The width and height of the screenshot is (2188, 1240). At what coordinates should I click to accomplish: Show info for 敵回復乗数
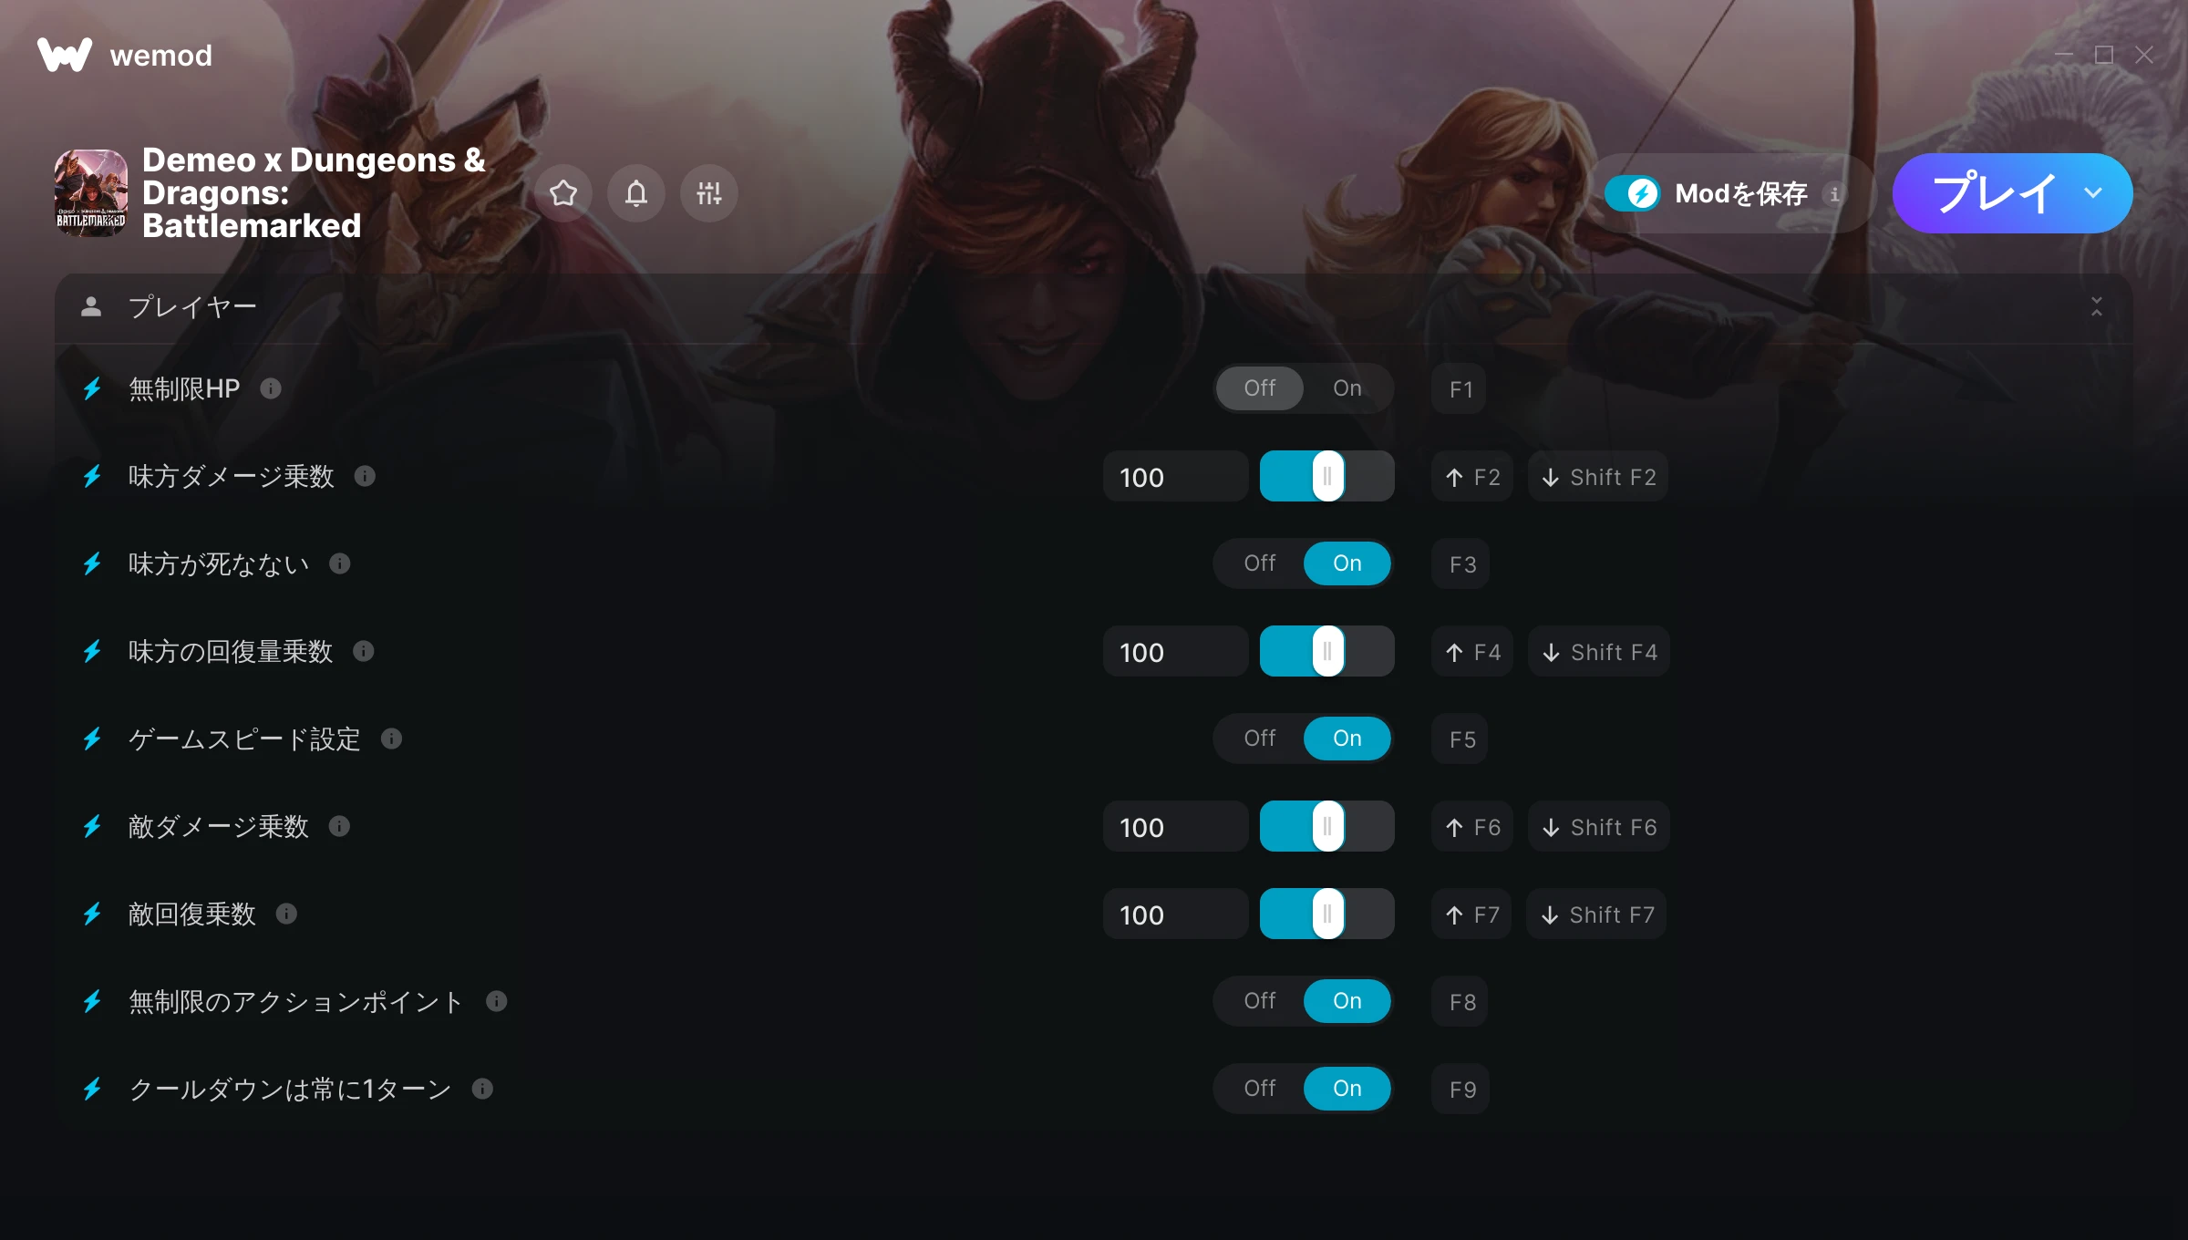(286, 914)
